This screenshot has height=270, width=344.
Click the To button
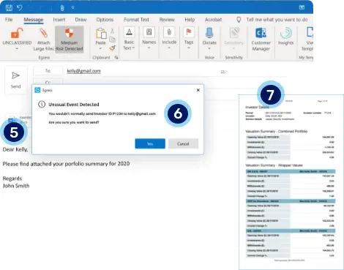point(48,71)
